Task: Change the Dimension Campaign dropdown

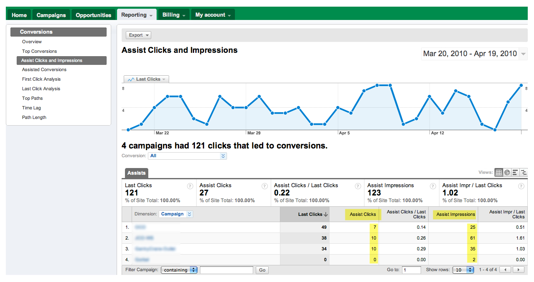Action: click(175, 214)
